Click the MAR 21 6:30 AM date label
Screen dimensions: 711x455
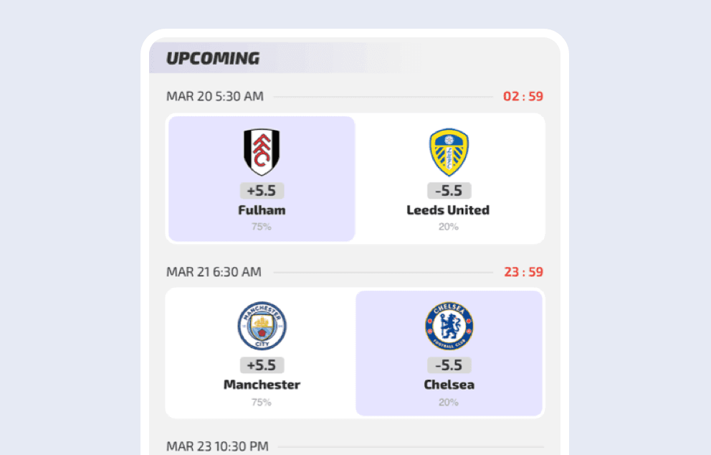pyautogui.click(x=214, y=272)
